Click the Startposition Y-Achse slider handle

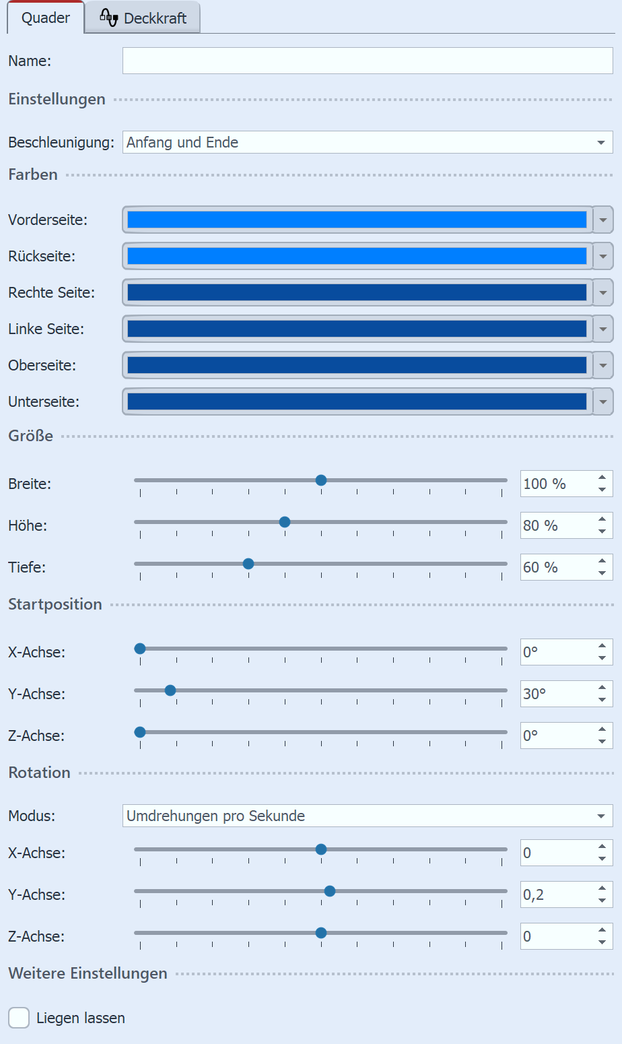[170, 690]
